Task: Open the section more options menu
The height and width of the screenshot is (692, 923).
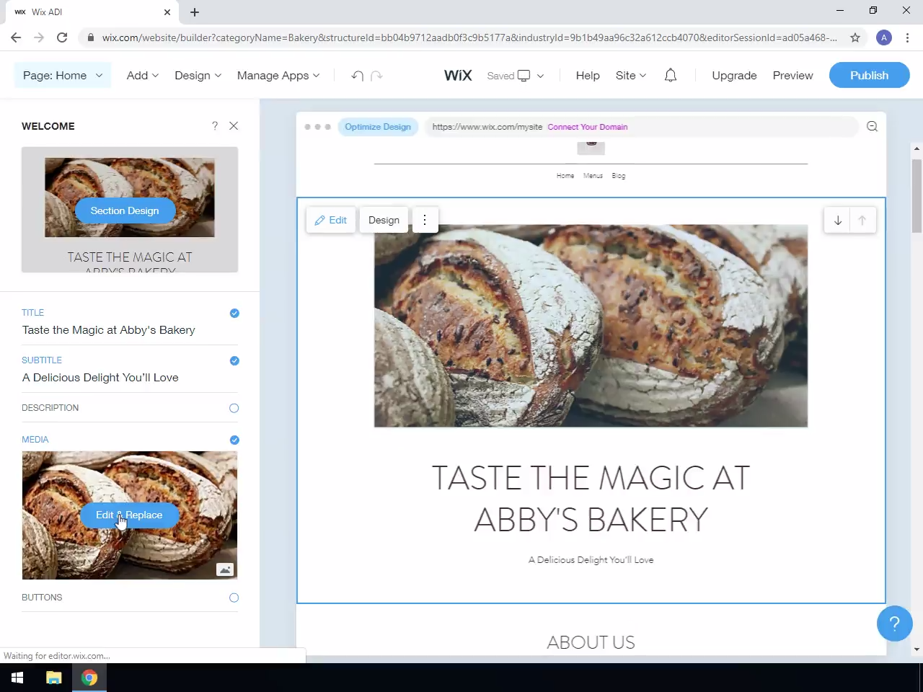Action: coord(425,220)
